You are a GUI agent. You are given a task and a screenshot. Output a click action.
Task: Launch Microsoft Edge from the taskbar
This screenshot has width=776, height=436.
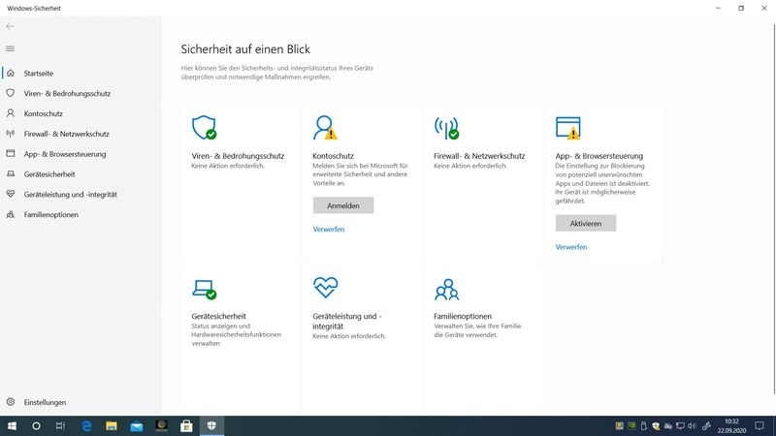[x=86, y=425]
